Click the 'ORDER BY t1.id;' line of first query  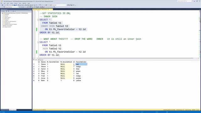50,33
